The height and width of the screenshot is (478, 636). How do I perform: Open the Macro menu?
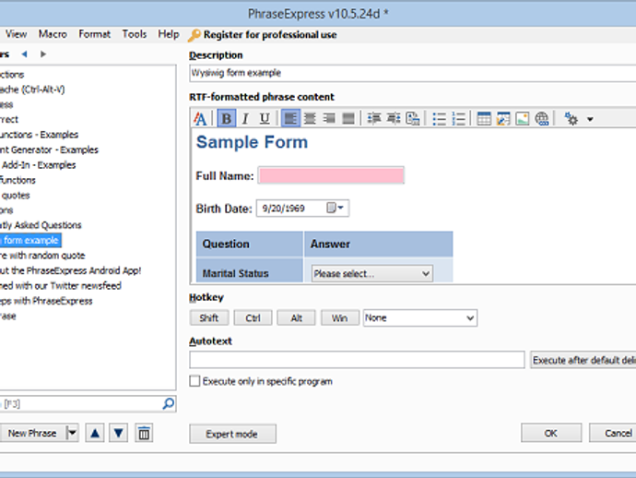click(x=53, y=34)
